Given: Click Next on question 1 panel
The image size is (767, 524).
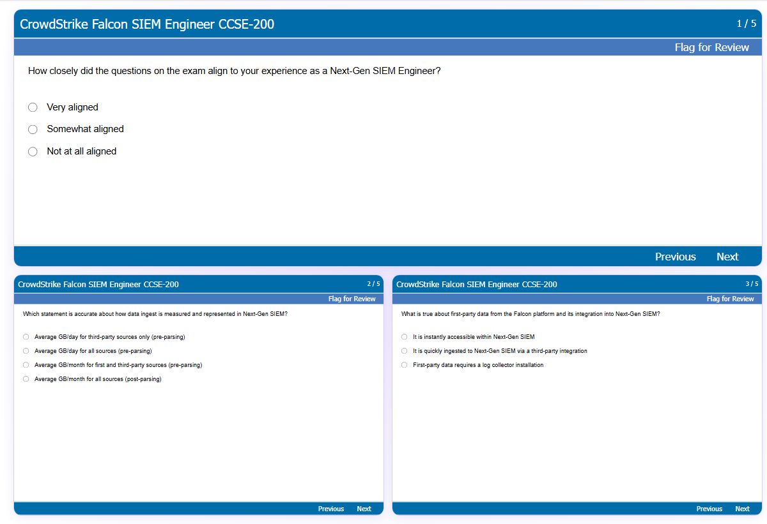Looking at the screenshot, I should coord(727,257).
